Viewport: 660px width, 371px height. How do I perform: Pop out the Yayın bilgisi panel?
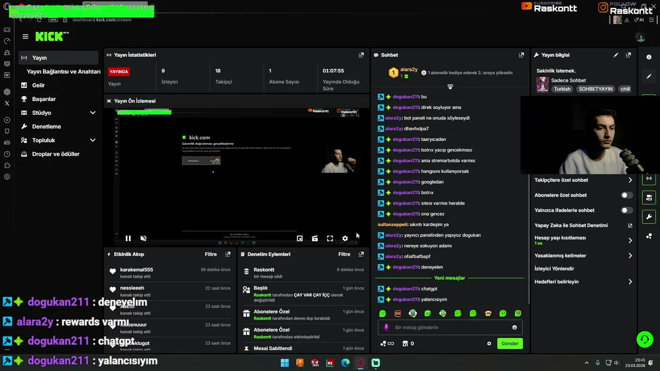[x=628, y=55]
